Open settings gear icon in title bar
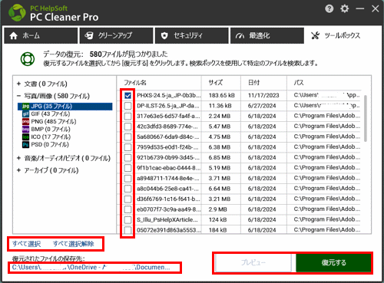384x283 pixels. coord(345,8)
